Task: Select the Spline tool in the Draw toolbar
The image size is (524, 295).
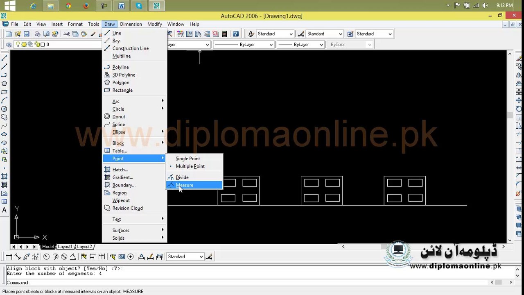Action: click(5, 126)
